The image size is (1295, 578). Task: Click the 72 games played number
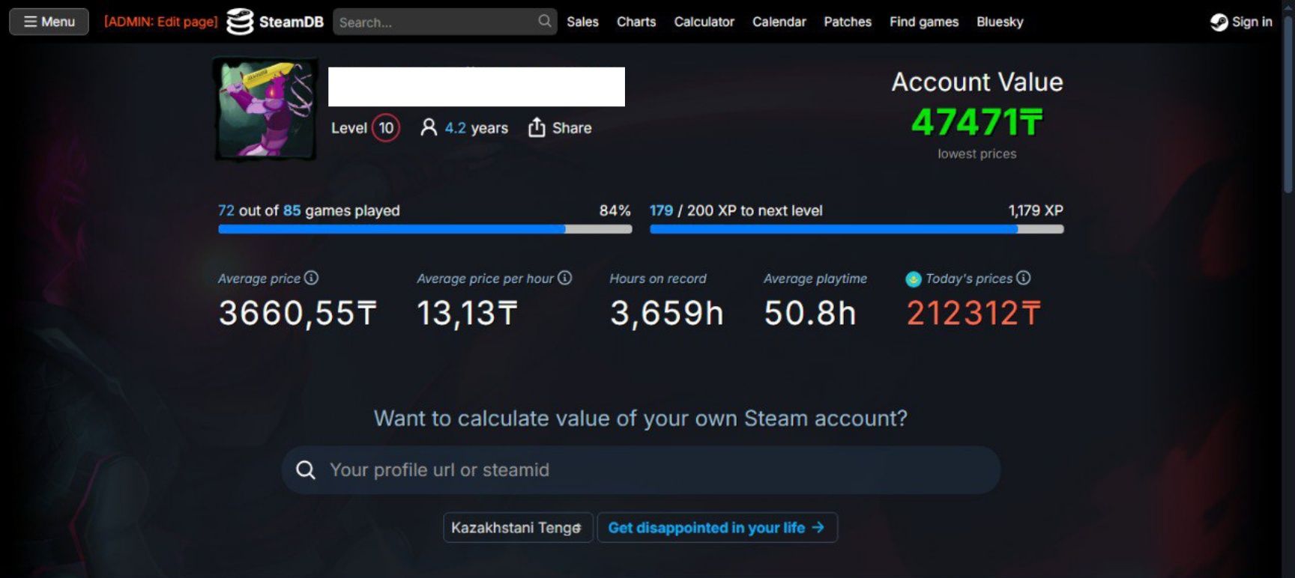coord(226,210)
